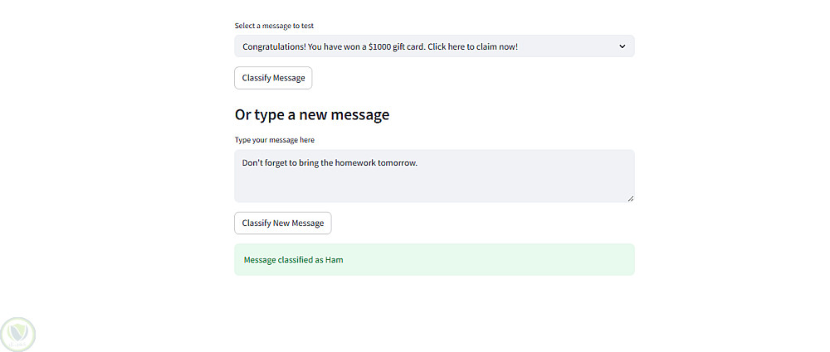Click the Classify New Message button

coord(283,223)
